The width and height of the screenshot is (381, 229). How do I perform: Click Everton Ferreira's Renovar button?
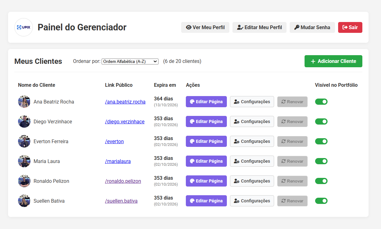[x=292, y=141]
